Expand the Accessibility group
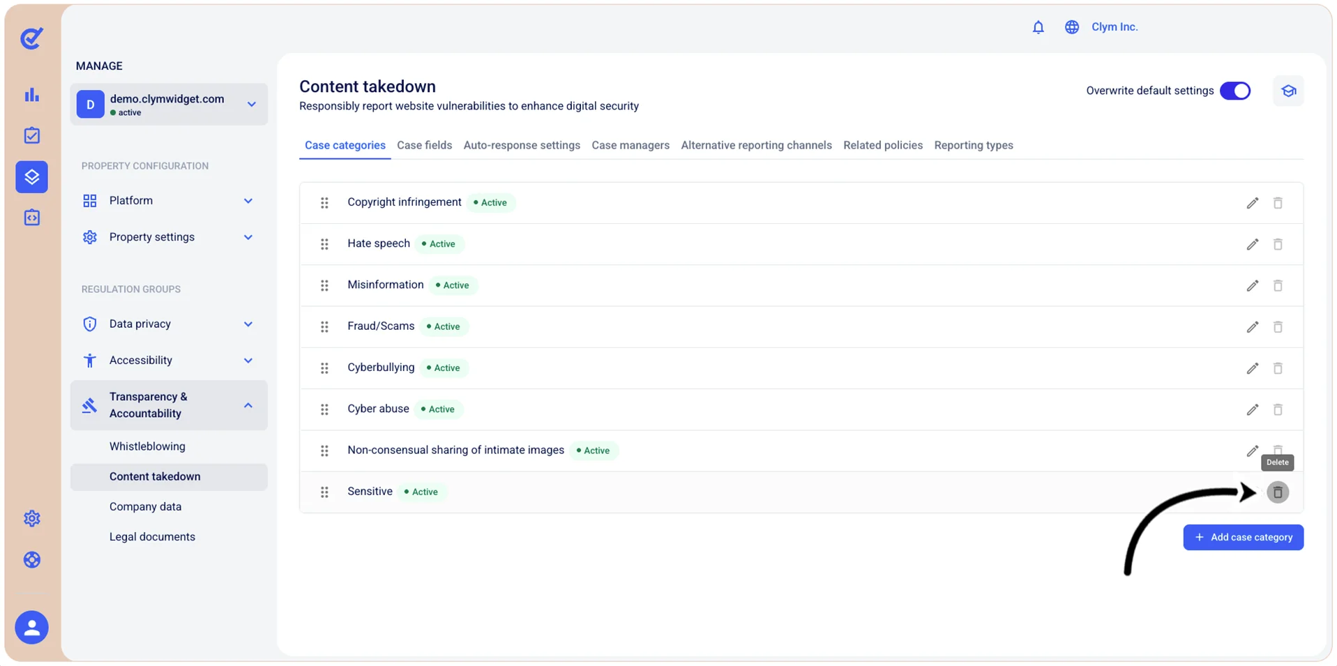This screenshot has height=666, width=1337. tap(169, 361)
